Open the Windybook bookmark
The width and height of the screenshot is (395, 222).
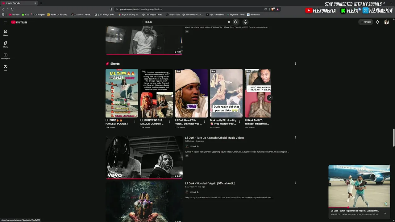tap(253, 14)
